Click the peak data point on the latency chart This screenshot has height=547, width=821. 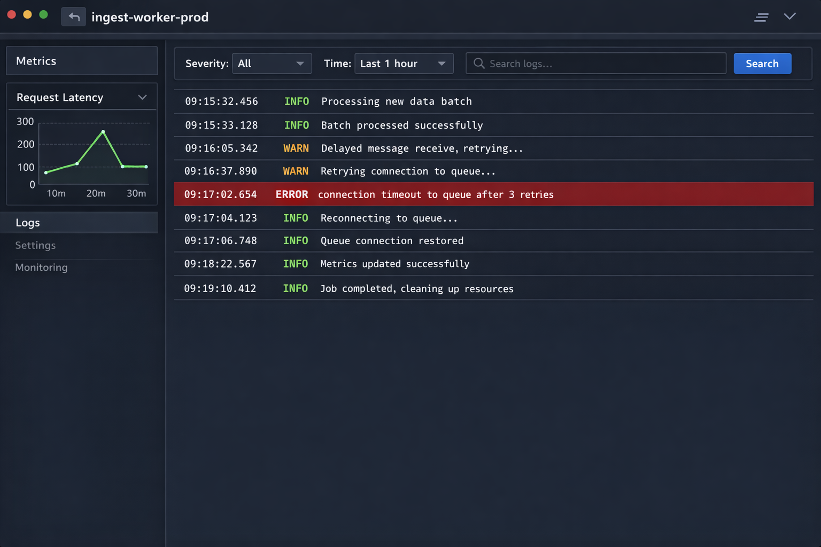pyautogui.click(x=103, y=132)
